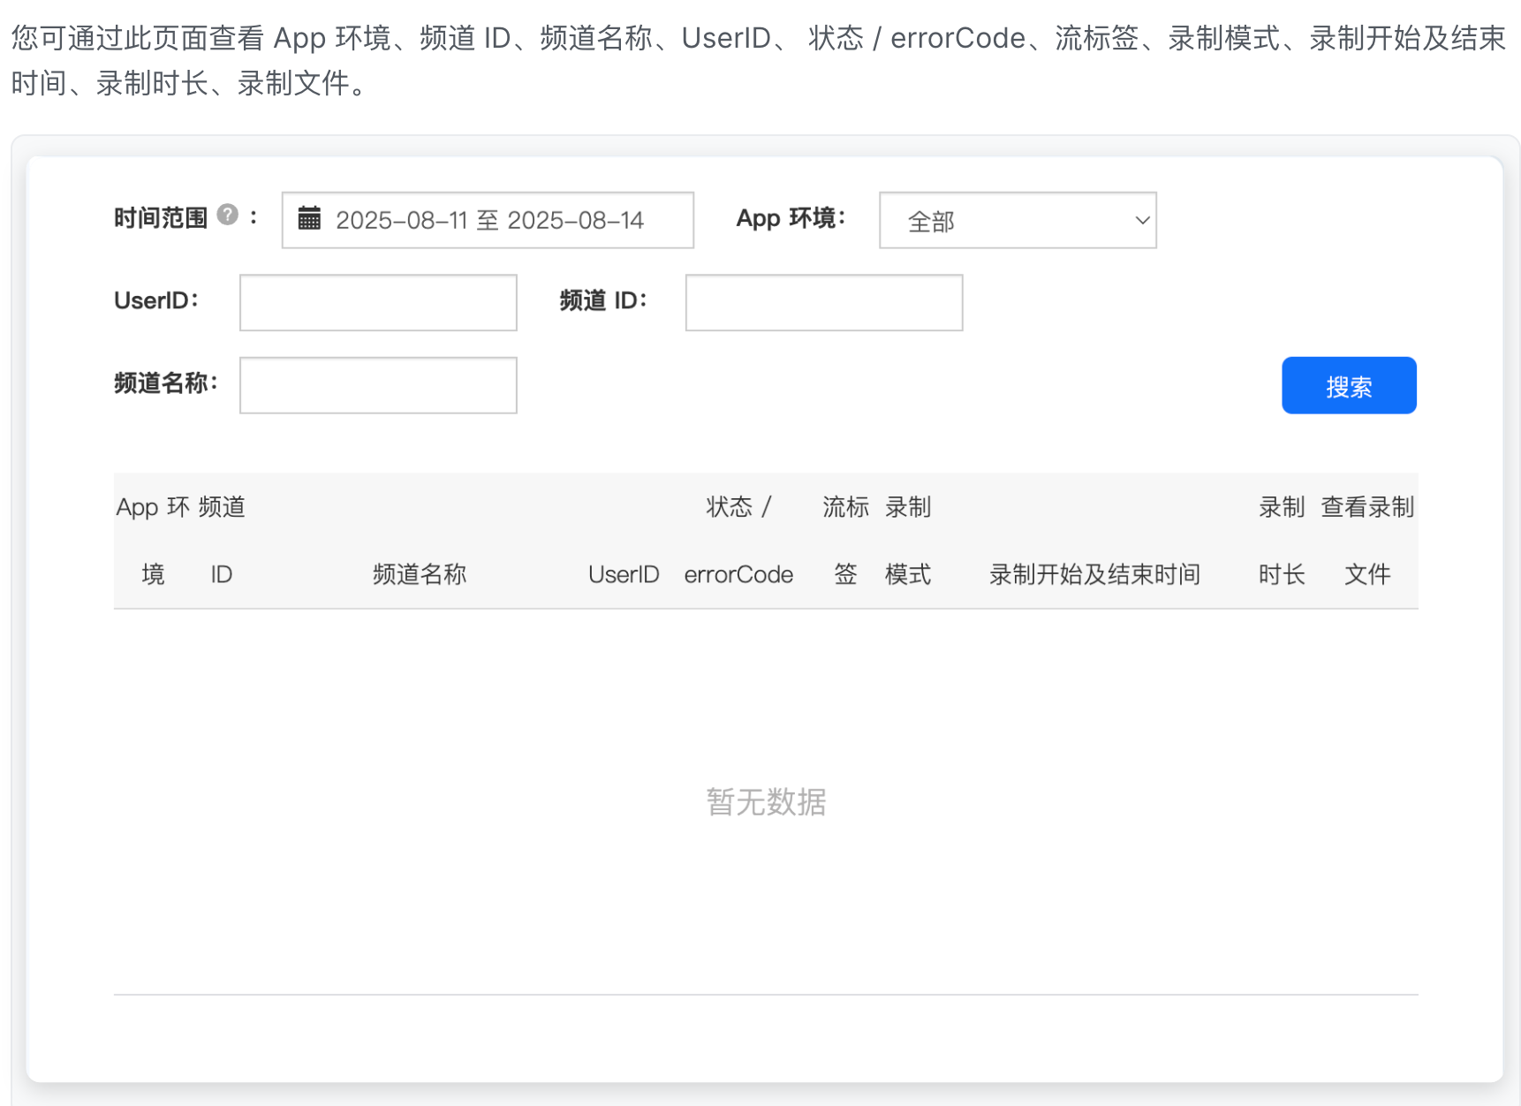1521x1106 pixels.
Task: Open the 2025-08-11 至 2025-08-14 date range picker
Action: [x=488, y=220]
